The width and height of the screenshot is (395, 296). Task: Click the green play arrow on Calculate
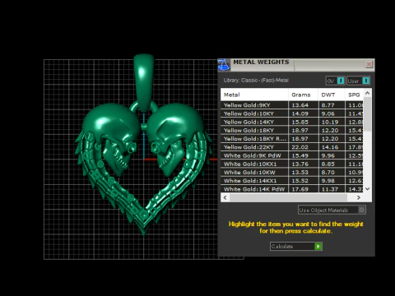318,247
